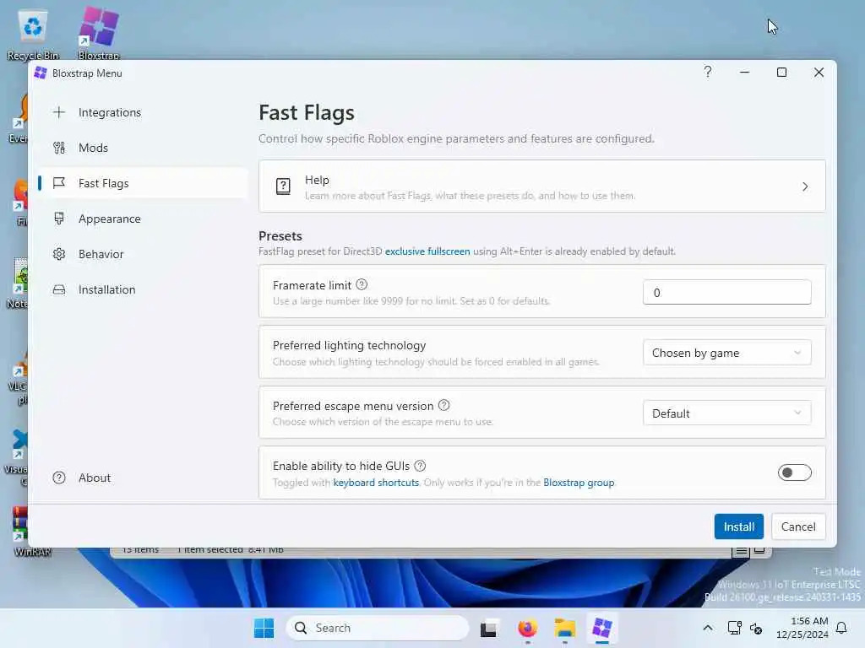Click the Install button
865x648 pixels.
coord(738,526)
